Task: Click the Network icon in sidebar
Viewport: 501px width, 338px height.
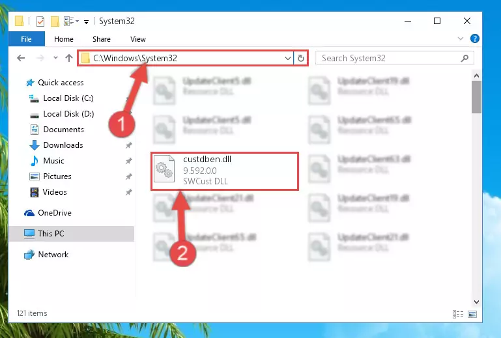Action: click(29, 255)
